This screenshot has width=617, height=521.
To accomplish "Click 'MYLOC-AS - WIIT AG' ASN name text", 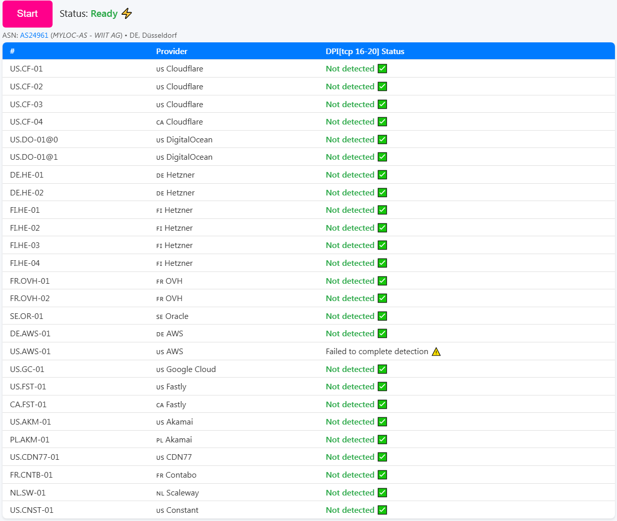I will point(86,35).
